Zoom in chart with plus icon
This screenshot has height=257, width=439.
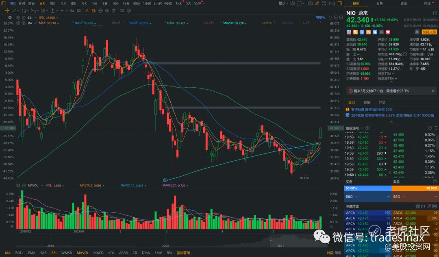pyautogui.click(x=341, y=17)
